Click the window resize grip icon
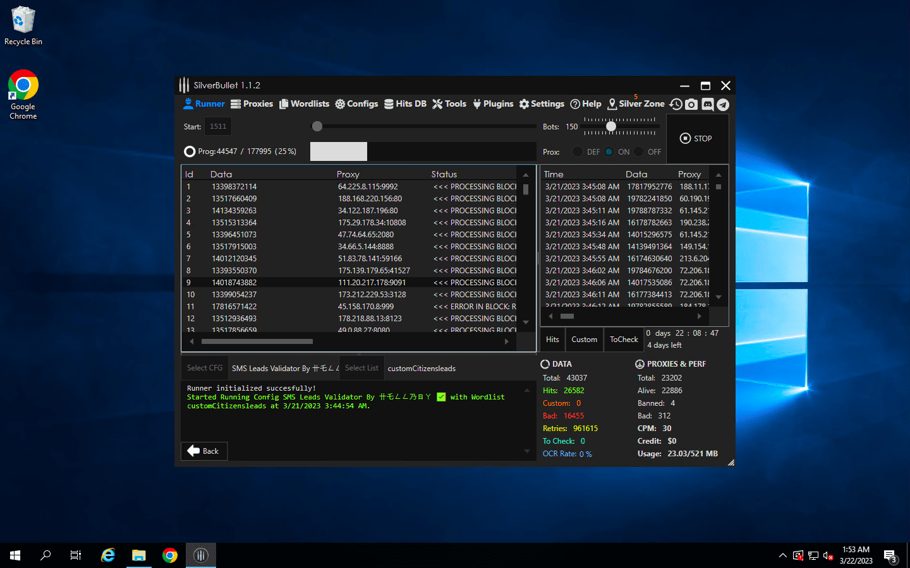The height and width of the screenshot is (568, 910). tap(731, 463)
